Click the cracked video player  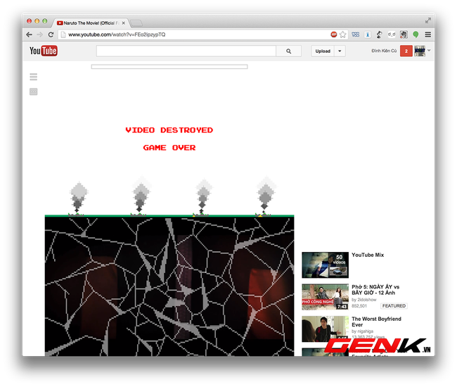169,286
